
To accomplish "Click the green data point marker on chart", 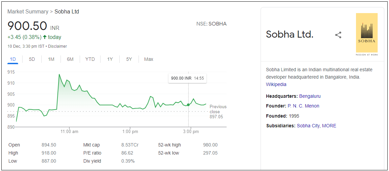I will pyautogui.click(x=188, y=105).
